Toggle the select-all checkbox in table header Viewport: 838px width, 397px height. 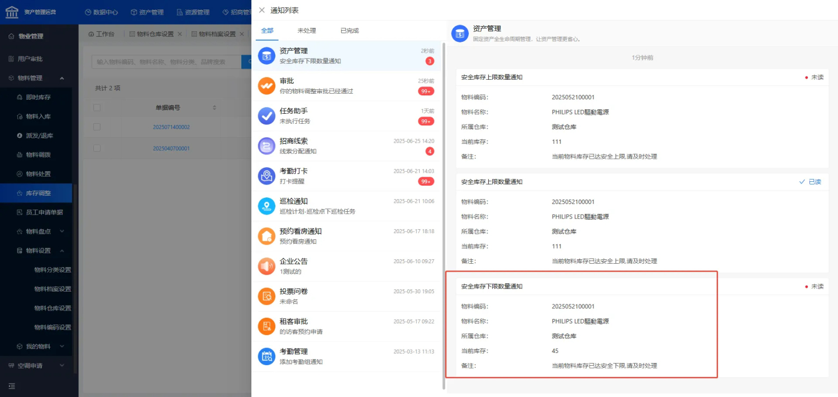click(x=97, y=108)
